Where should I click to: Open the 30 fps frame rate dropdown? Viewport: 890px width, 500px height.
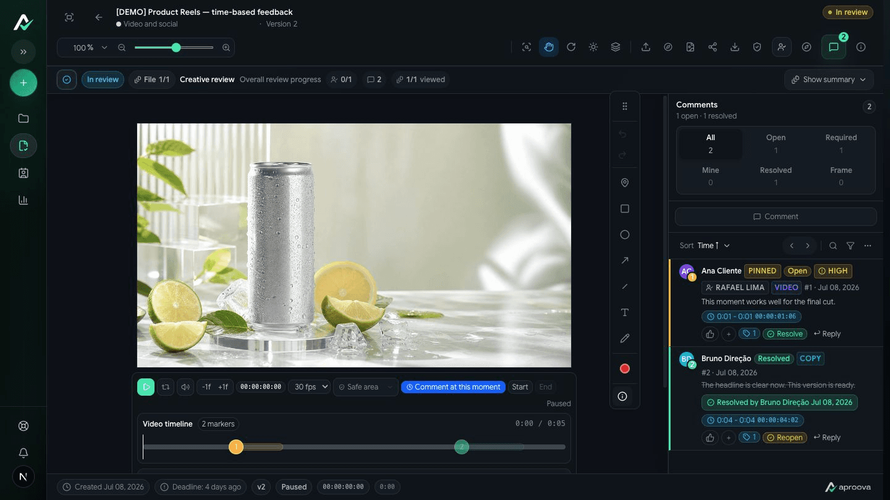309,387
